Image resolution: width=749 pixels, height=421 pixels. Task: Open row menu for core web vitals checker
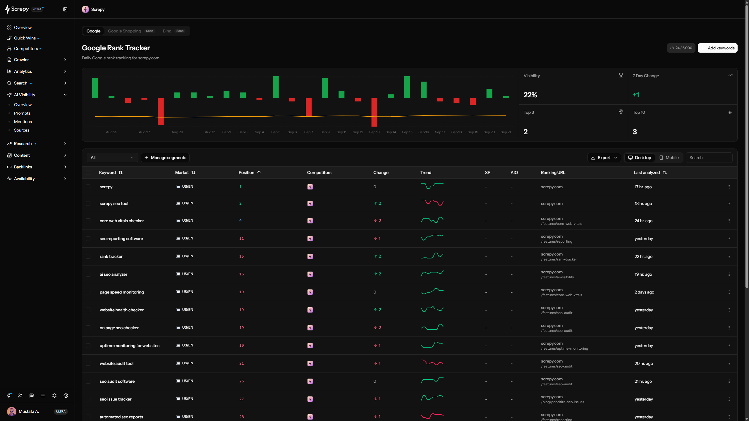(729, 221)
